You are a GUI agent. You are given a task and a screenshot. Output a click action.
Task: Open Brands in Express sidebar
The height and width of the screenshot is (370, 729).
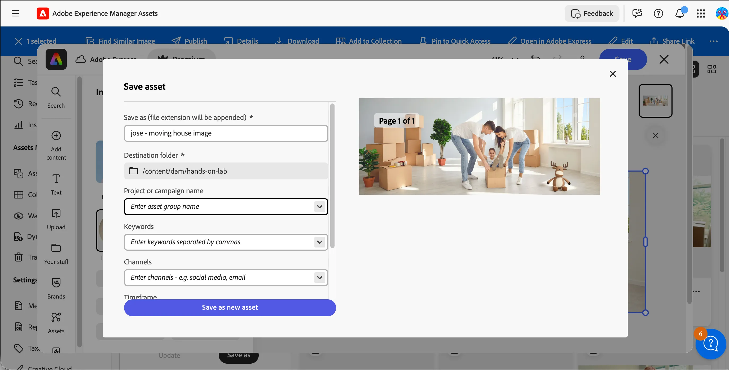click(56, 289)
